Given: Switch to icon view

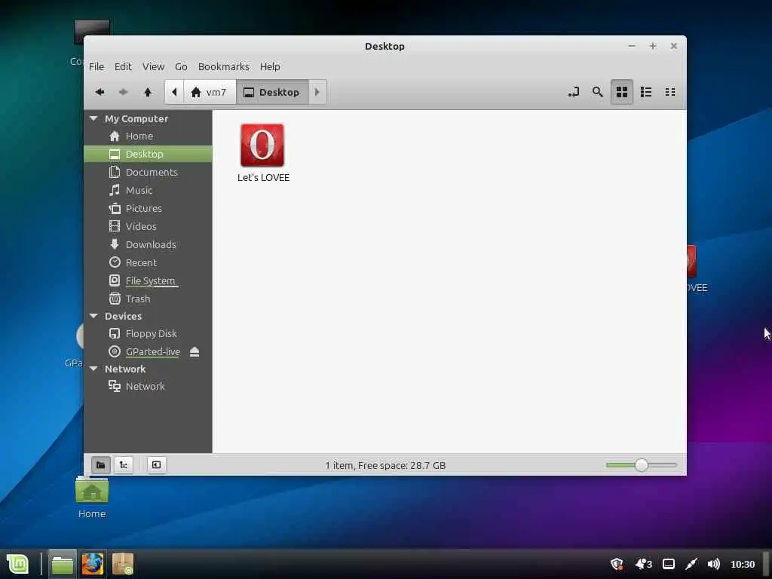Looking at the screenshot, I should (622, 92).
